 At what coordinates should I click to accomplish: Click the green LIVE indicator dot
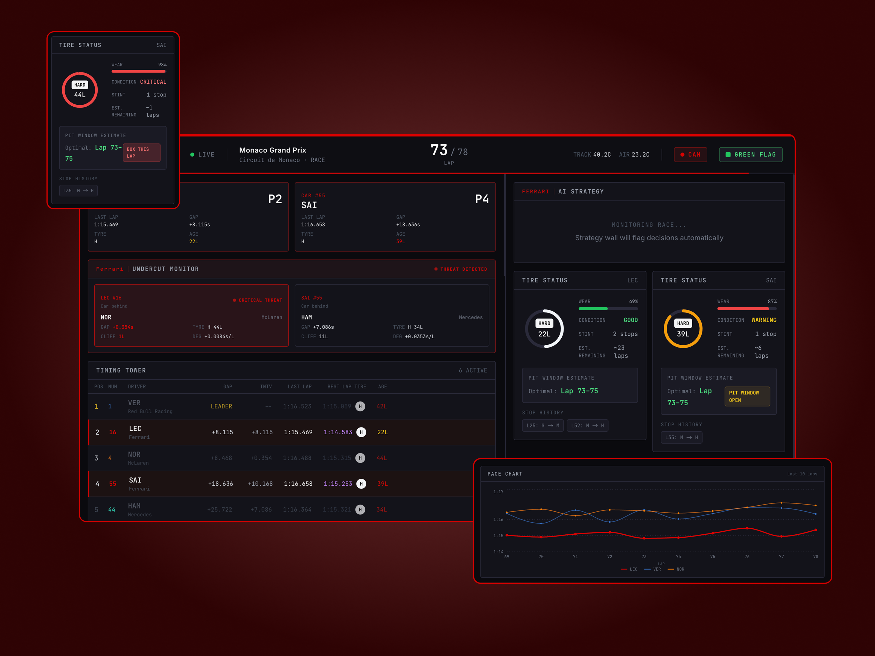[192, 155]
